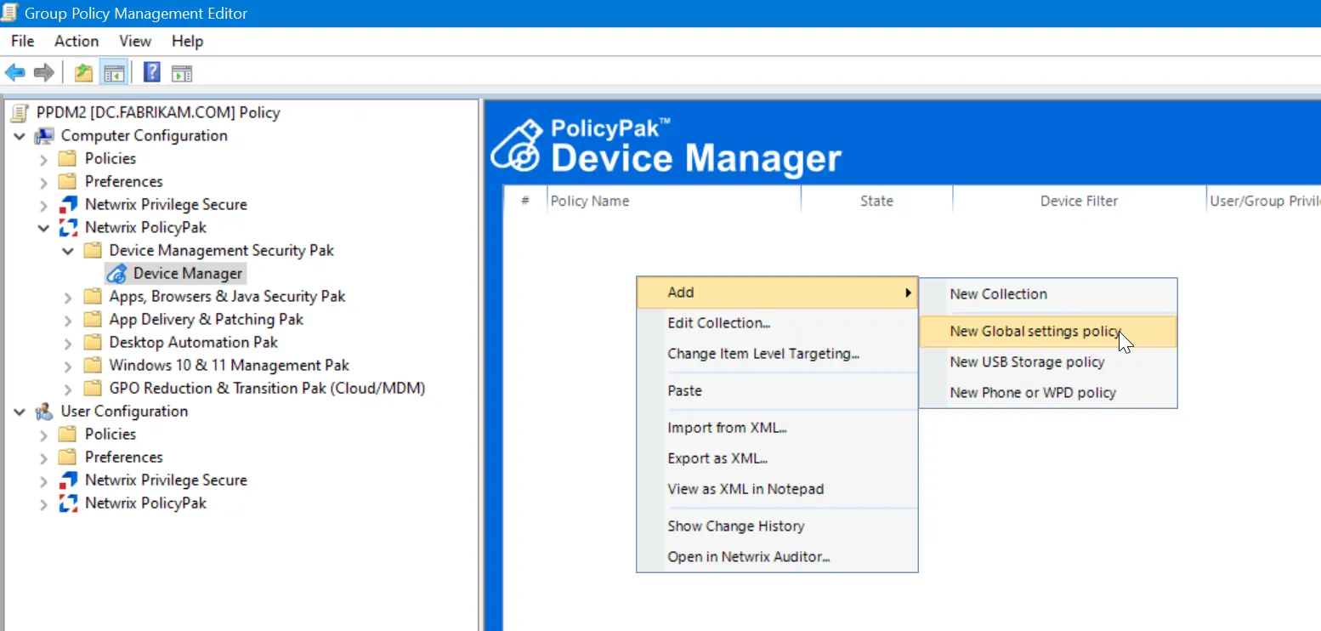Click Netwrix Privilege Secure icon under User Configuration

tap(68, 480)
